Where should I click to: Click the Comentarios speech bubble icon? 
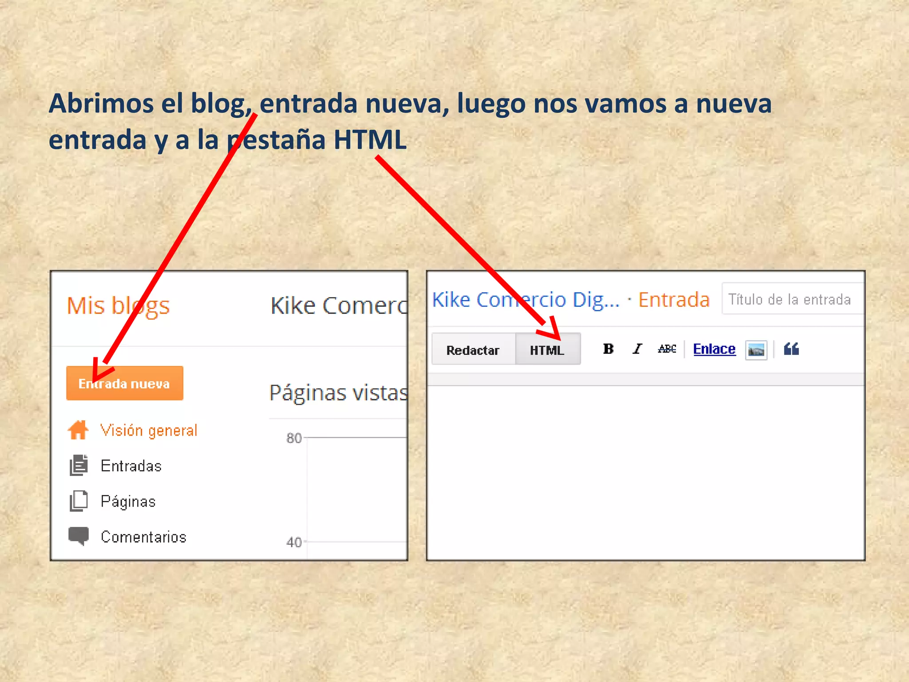pyautogui.click(x=79, y=535)
